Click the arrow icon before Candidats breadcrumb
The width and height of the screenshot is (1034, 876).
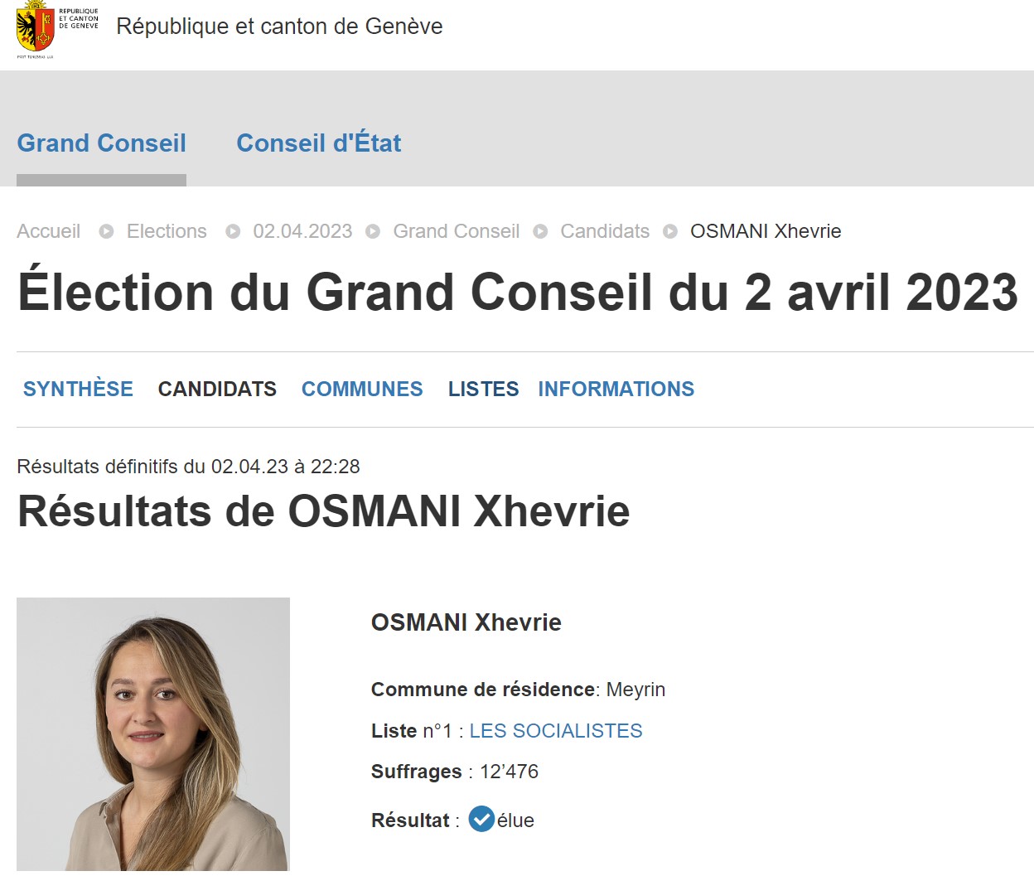tap(540, 232)
